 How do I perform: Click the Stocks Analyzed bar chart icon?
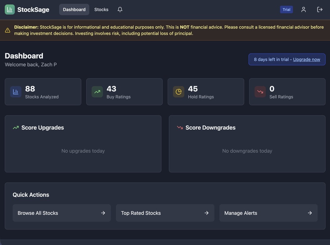tap(16, 92)
